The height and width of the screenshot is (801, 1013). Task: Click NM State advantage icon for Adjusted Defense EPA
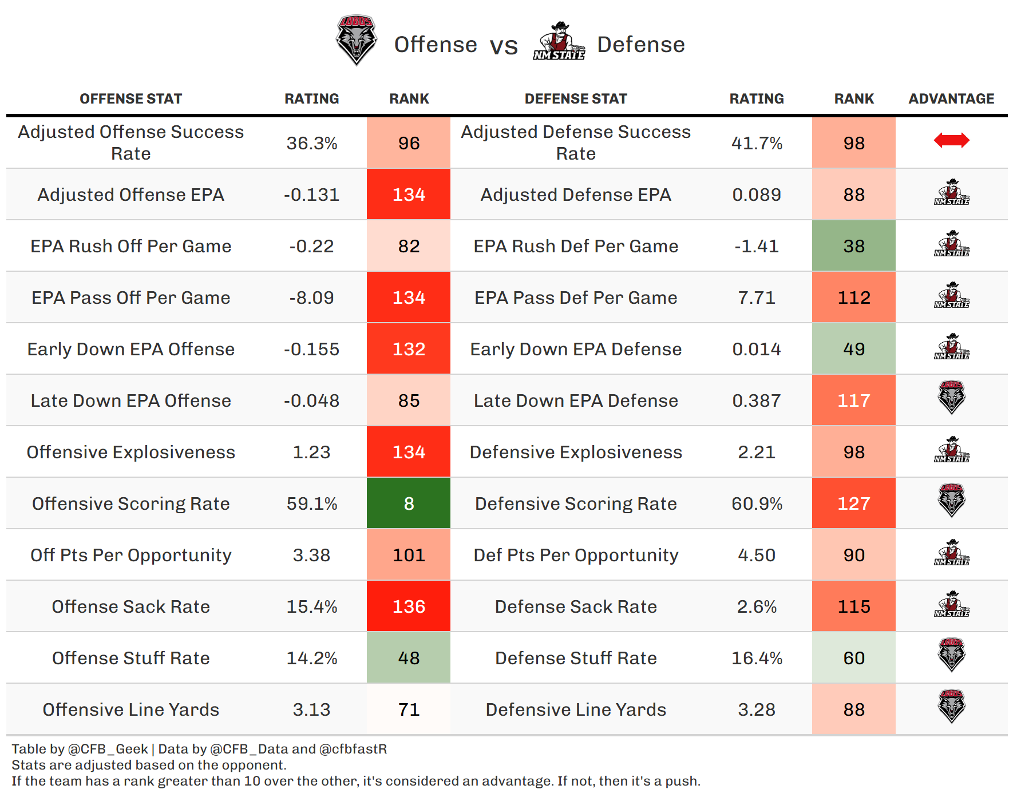point(951,192)
